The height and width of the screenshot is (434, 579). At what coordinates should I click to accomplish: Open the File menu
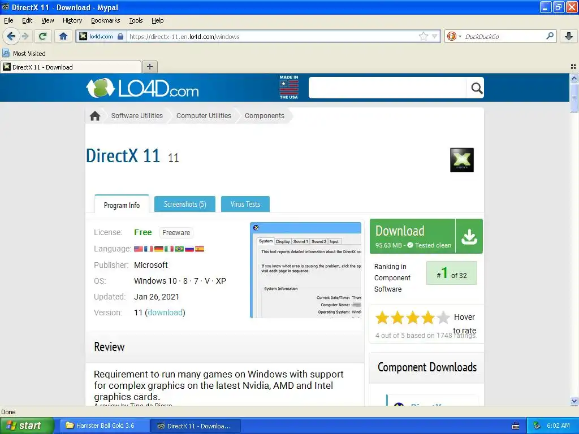8,21
